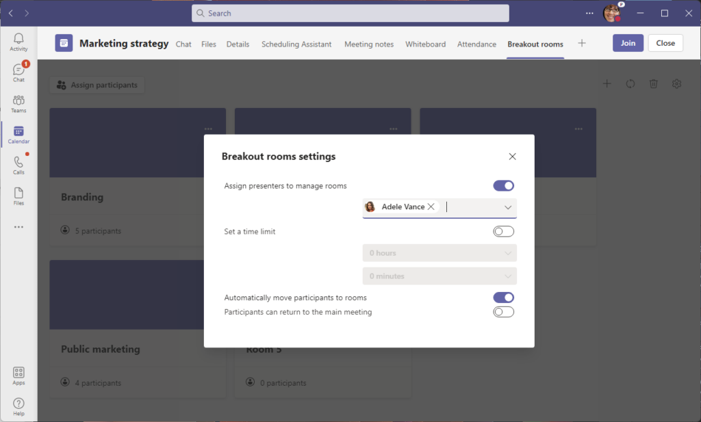Click the Close button beside Join
This screenshot has width=701, height=422.
tap(665, 43)
